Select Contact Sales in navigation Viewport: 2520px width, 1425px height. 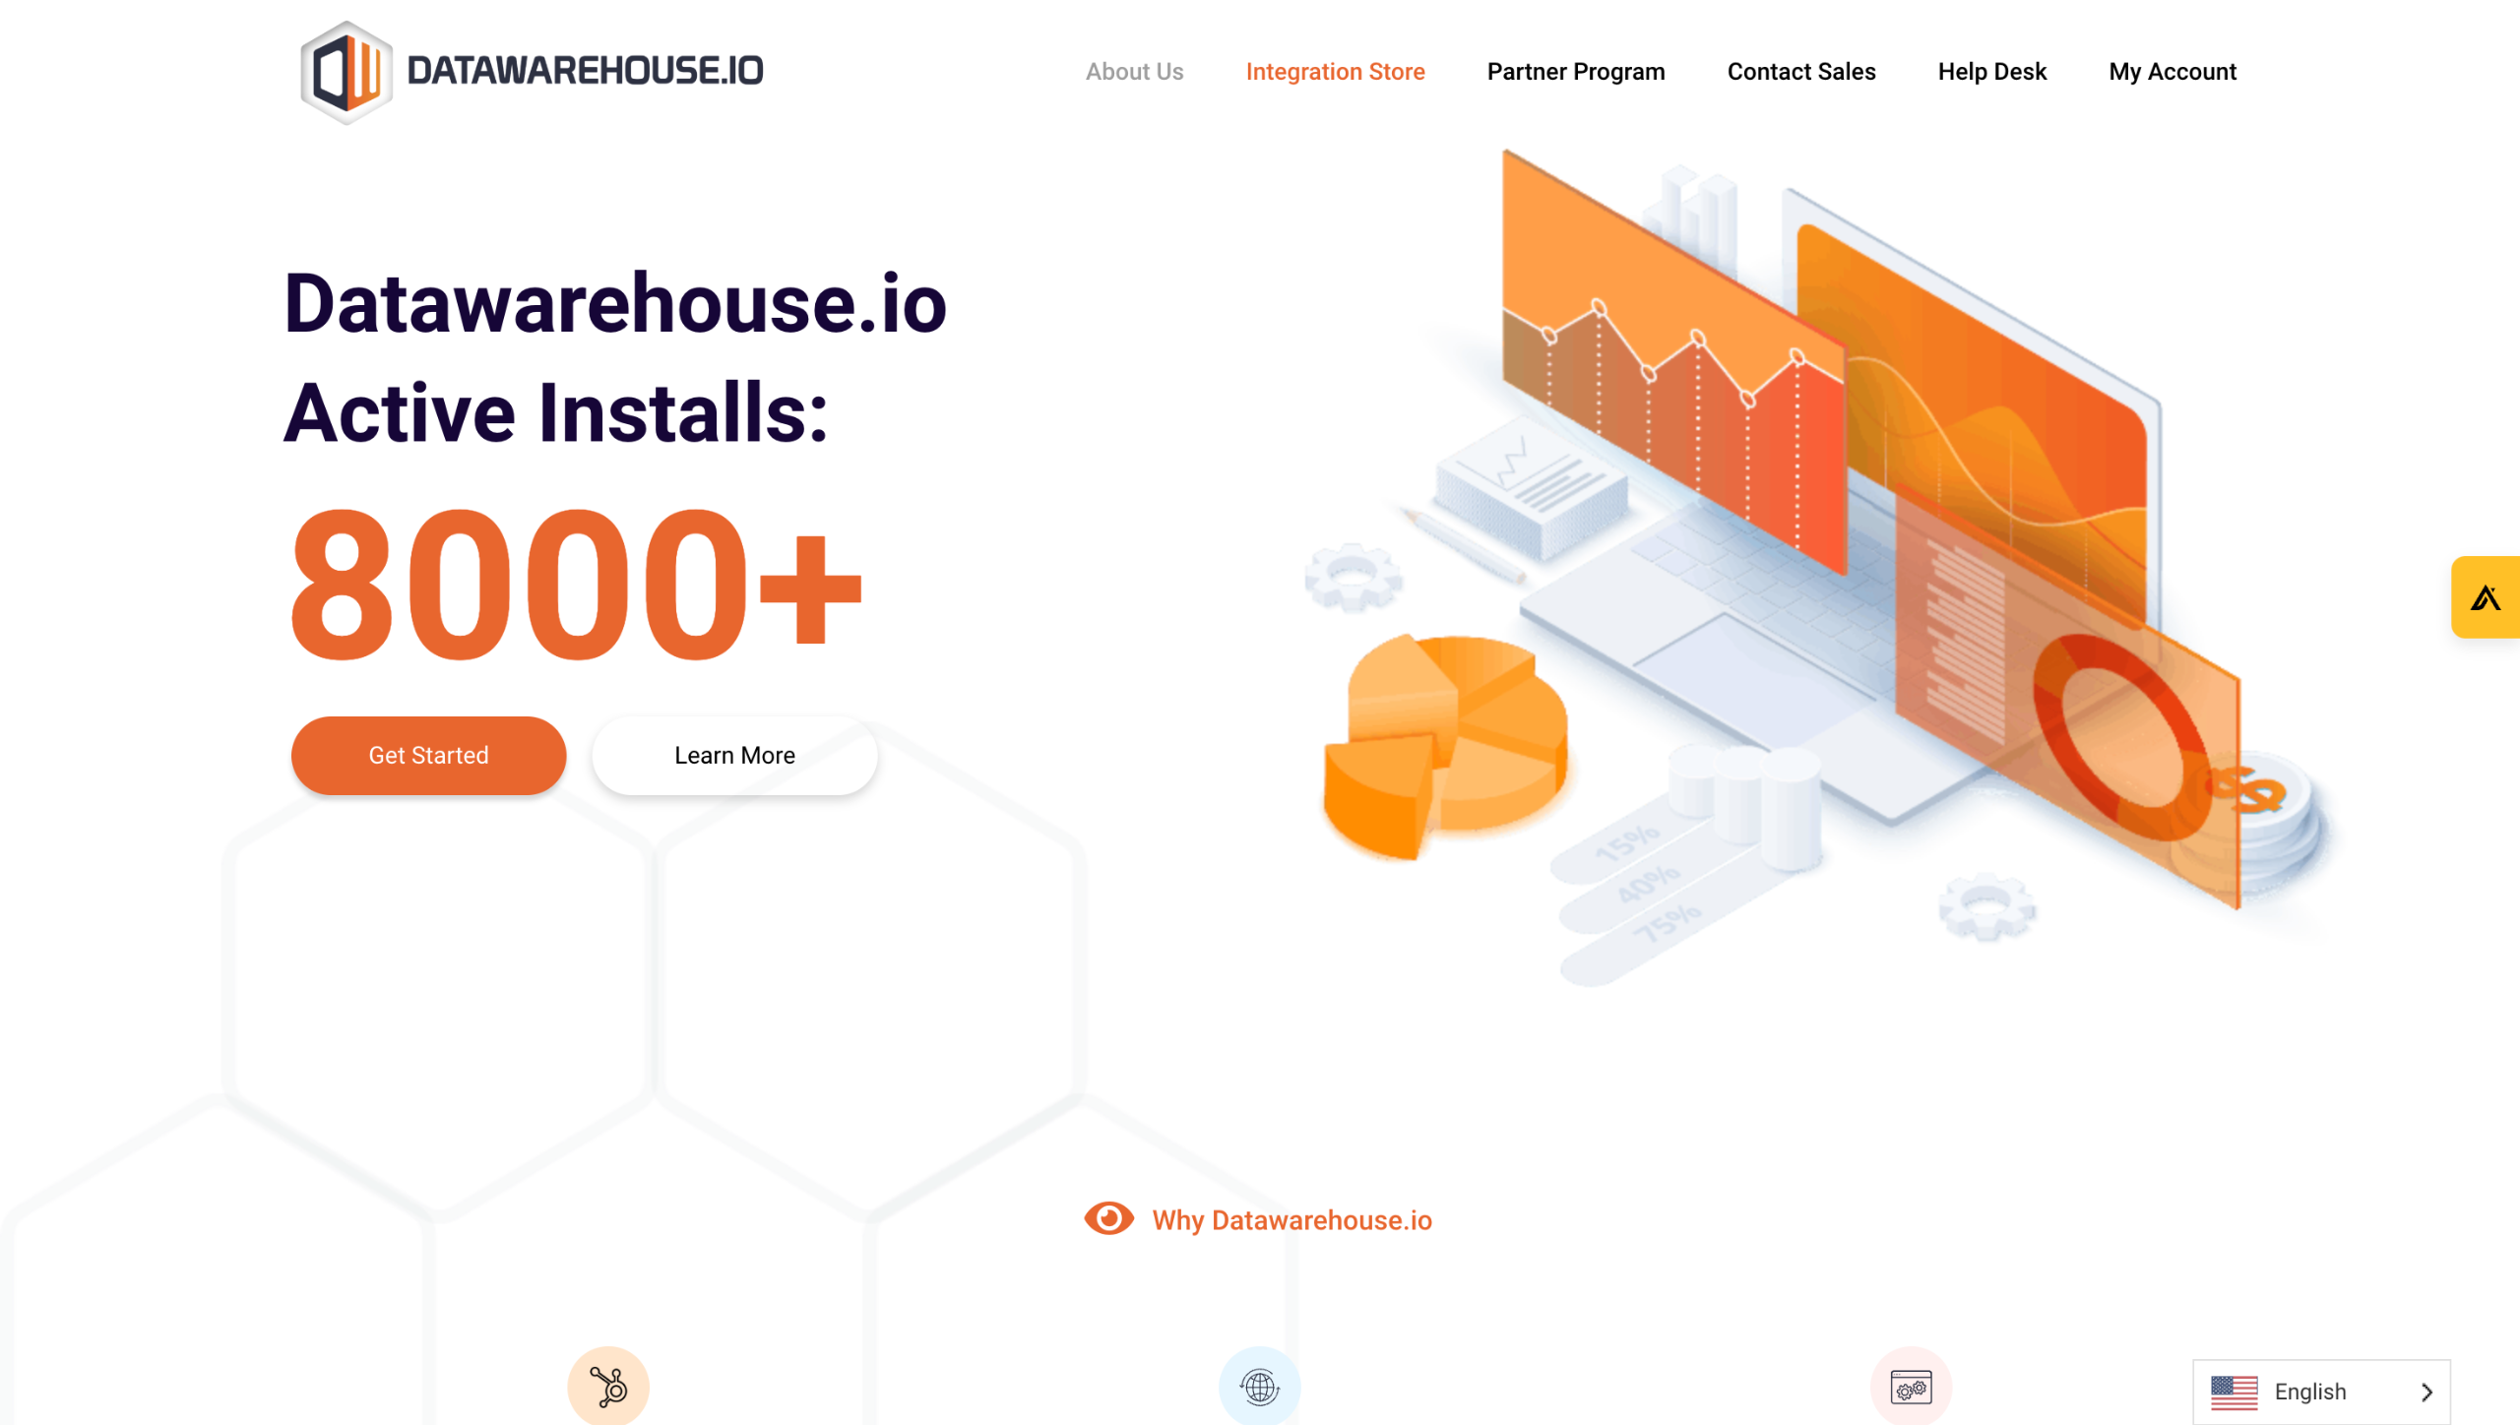[x=1800, y=72]
